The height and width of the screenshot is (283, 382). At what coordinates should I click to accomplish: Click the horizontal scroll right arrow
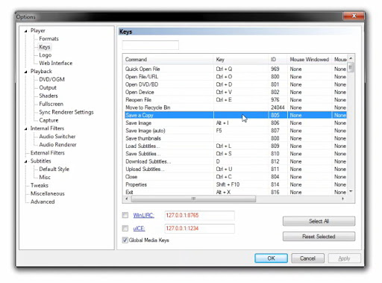point(343,199)
